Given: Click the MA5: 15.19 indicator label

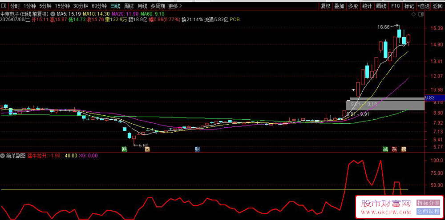Looking at the screenshot, I should click(x=69, y=14).
